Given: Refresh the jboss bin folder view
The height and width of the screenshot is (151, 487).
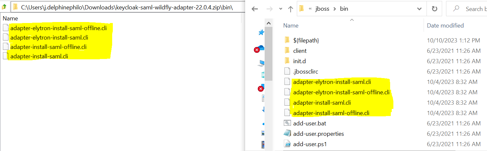Looking at the screenshot, I should point(434,9).
